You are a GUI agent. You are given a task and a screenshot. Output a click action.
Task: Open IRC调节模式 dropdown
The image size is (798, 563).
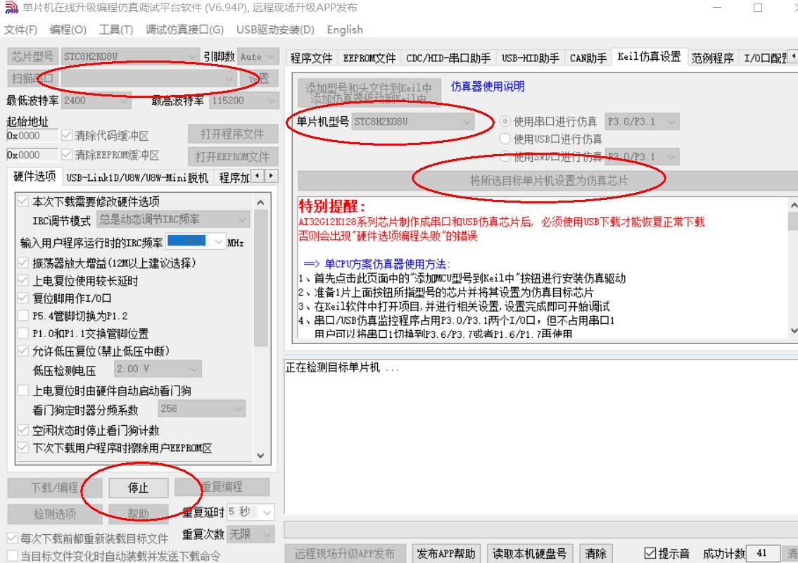(x=173, y=220)
